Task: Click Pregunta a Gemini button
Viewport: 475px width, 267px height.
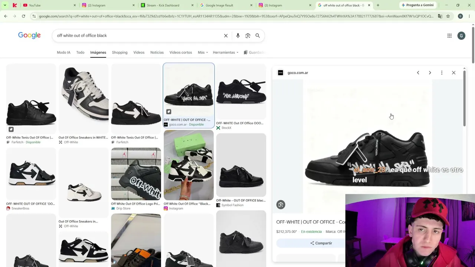Action: pyautogui.click(x=417, y=5)
